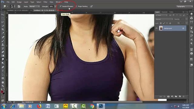Image resolution: width=194 pixels, height=109 pixels.
Task: Open Firefox from the taskbar
Action: point(39,106)
